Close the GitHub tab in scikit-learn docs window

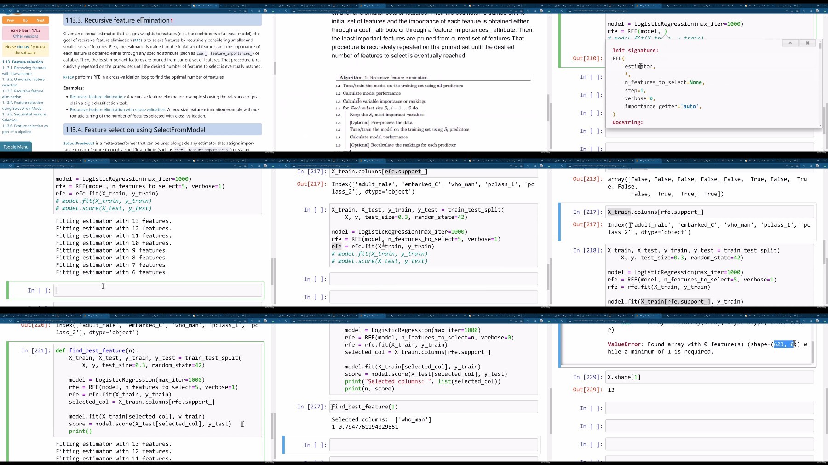click(x=52, y=6)
